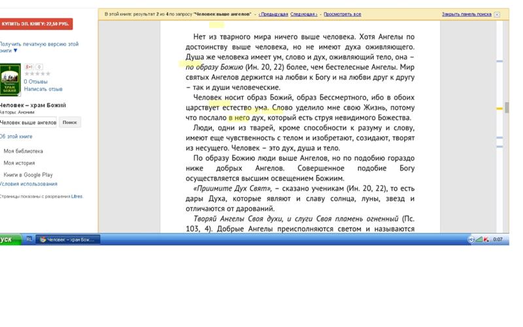
Task: Click the Написать отзыв link
Action: tap(43, 89)
